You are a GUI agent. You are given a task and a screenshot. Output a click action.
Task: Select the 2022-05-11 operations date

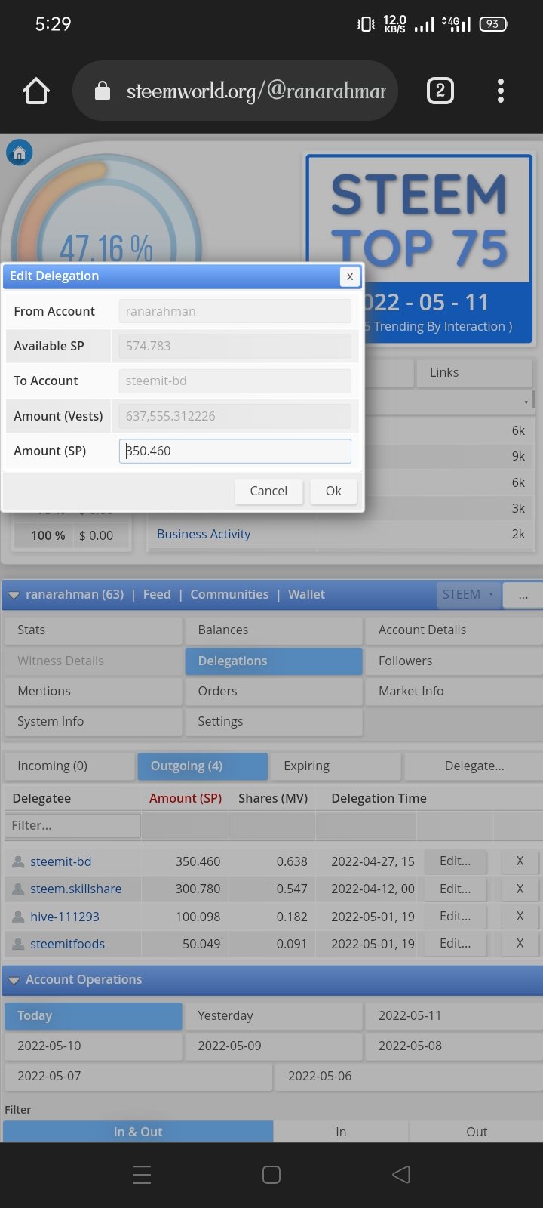click(x=454, y=1015)
